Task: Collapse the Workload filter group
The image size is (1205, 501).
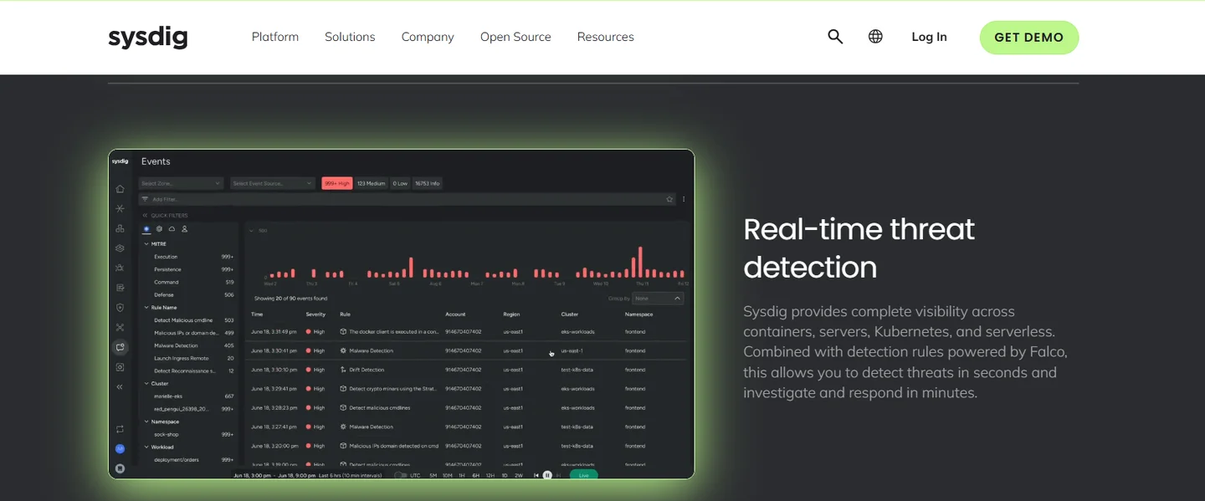Action: pos(146,447)
